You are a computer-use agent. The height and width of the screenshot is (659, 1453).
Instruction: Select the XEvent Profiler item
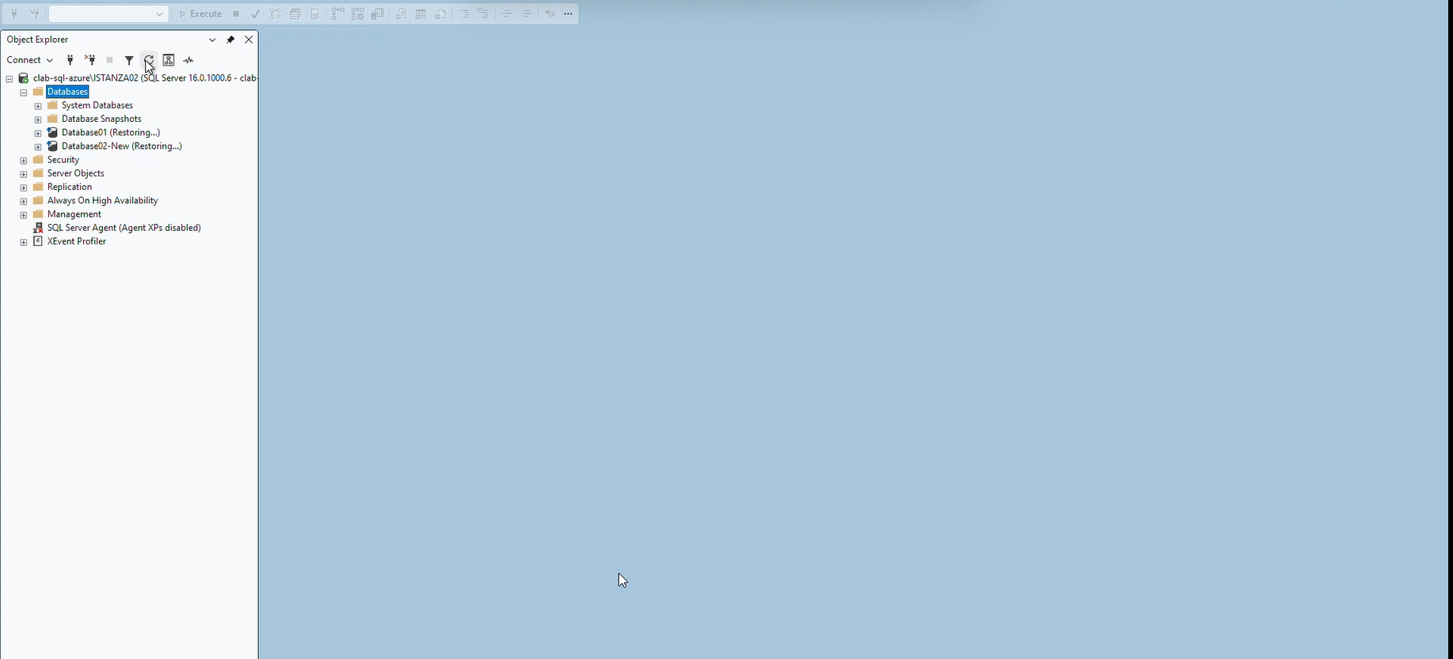coord(76,241)
